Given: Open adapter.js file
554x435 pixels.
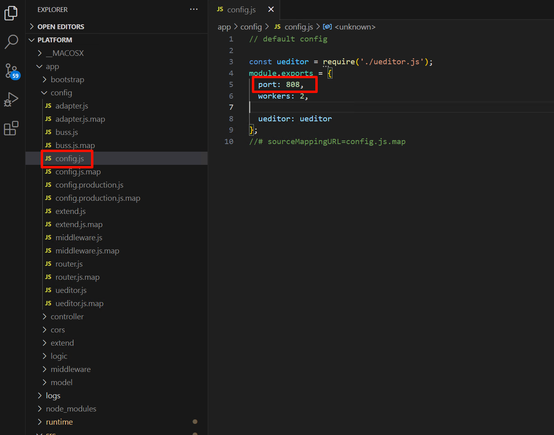Looking at the screenshot, I should click(117, 106).
